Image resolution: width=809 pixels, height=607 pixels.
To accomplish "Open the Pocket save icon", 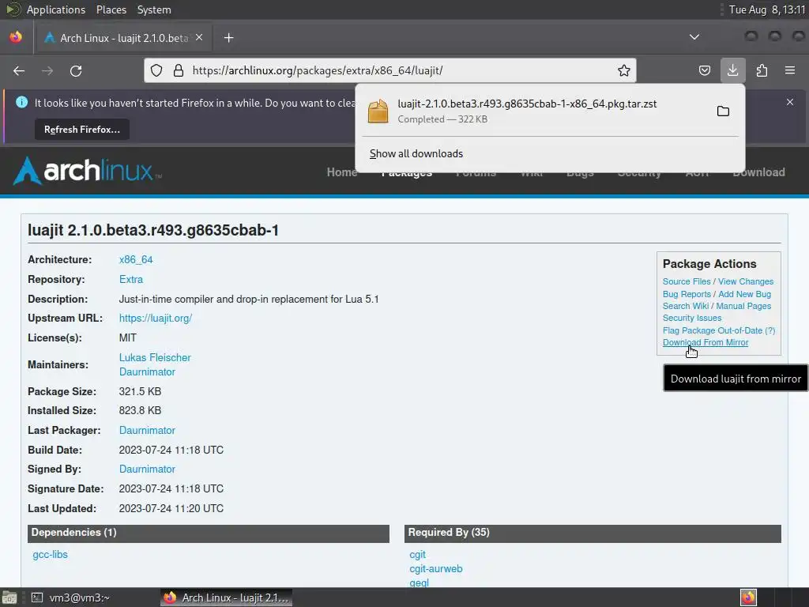I will click(704, 70).
